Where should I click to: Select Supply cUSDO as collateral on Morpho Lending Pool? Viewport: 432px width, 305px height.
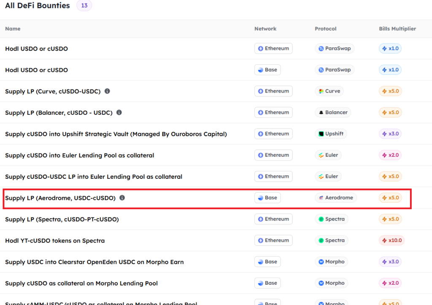point(81,283)
